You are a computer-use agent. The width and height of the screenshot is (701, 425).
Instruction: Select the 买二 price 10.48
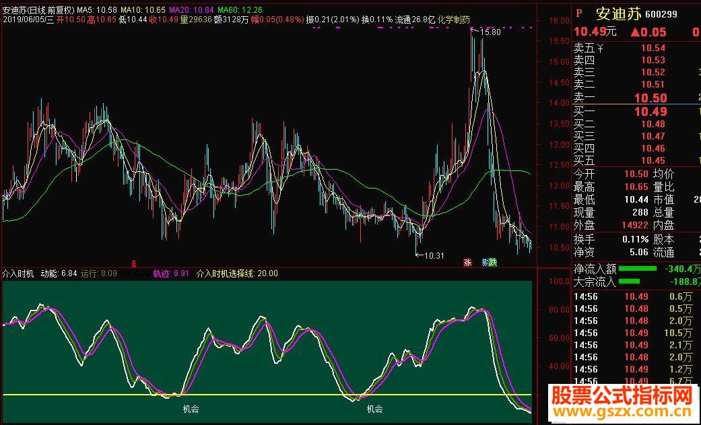pos(653,124)
